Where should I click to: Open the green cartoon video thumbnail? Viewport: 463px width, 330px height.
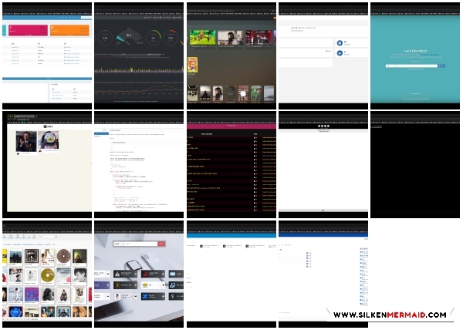202,37
